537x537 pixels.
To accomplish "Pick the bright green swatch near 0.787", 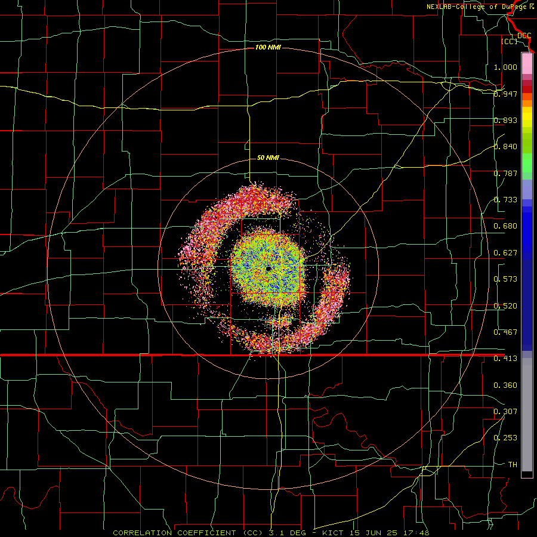I will click(x=527, y=163).
